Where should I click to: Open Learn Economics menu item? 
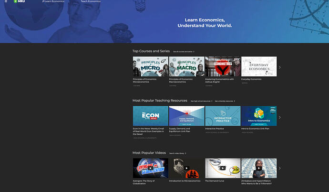(x=53, y=1)
